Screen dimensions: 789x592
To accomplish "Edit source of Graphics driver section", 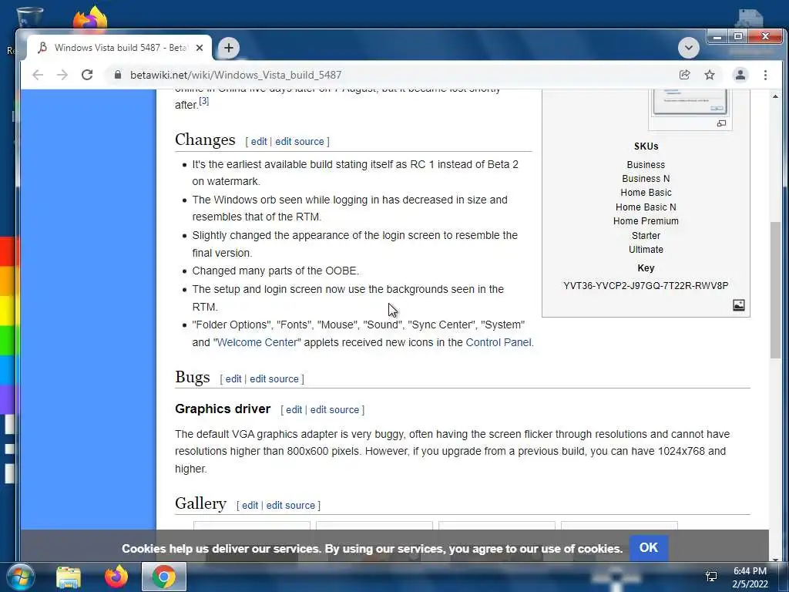I will [x=334, y=410].
